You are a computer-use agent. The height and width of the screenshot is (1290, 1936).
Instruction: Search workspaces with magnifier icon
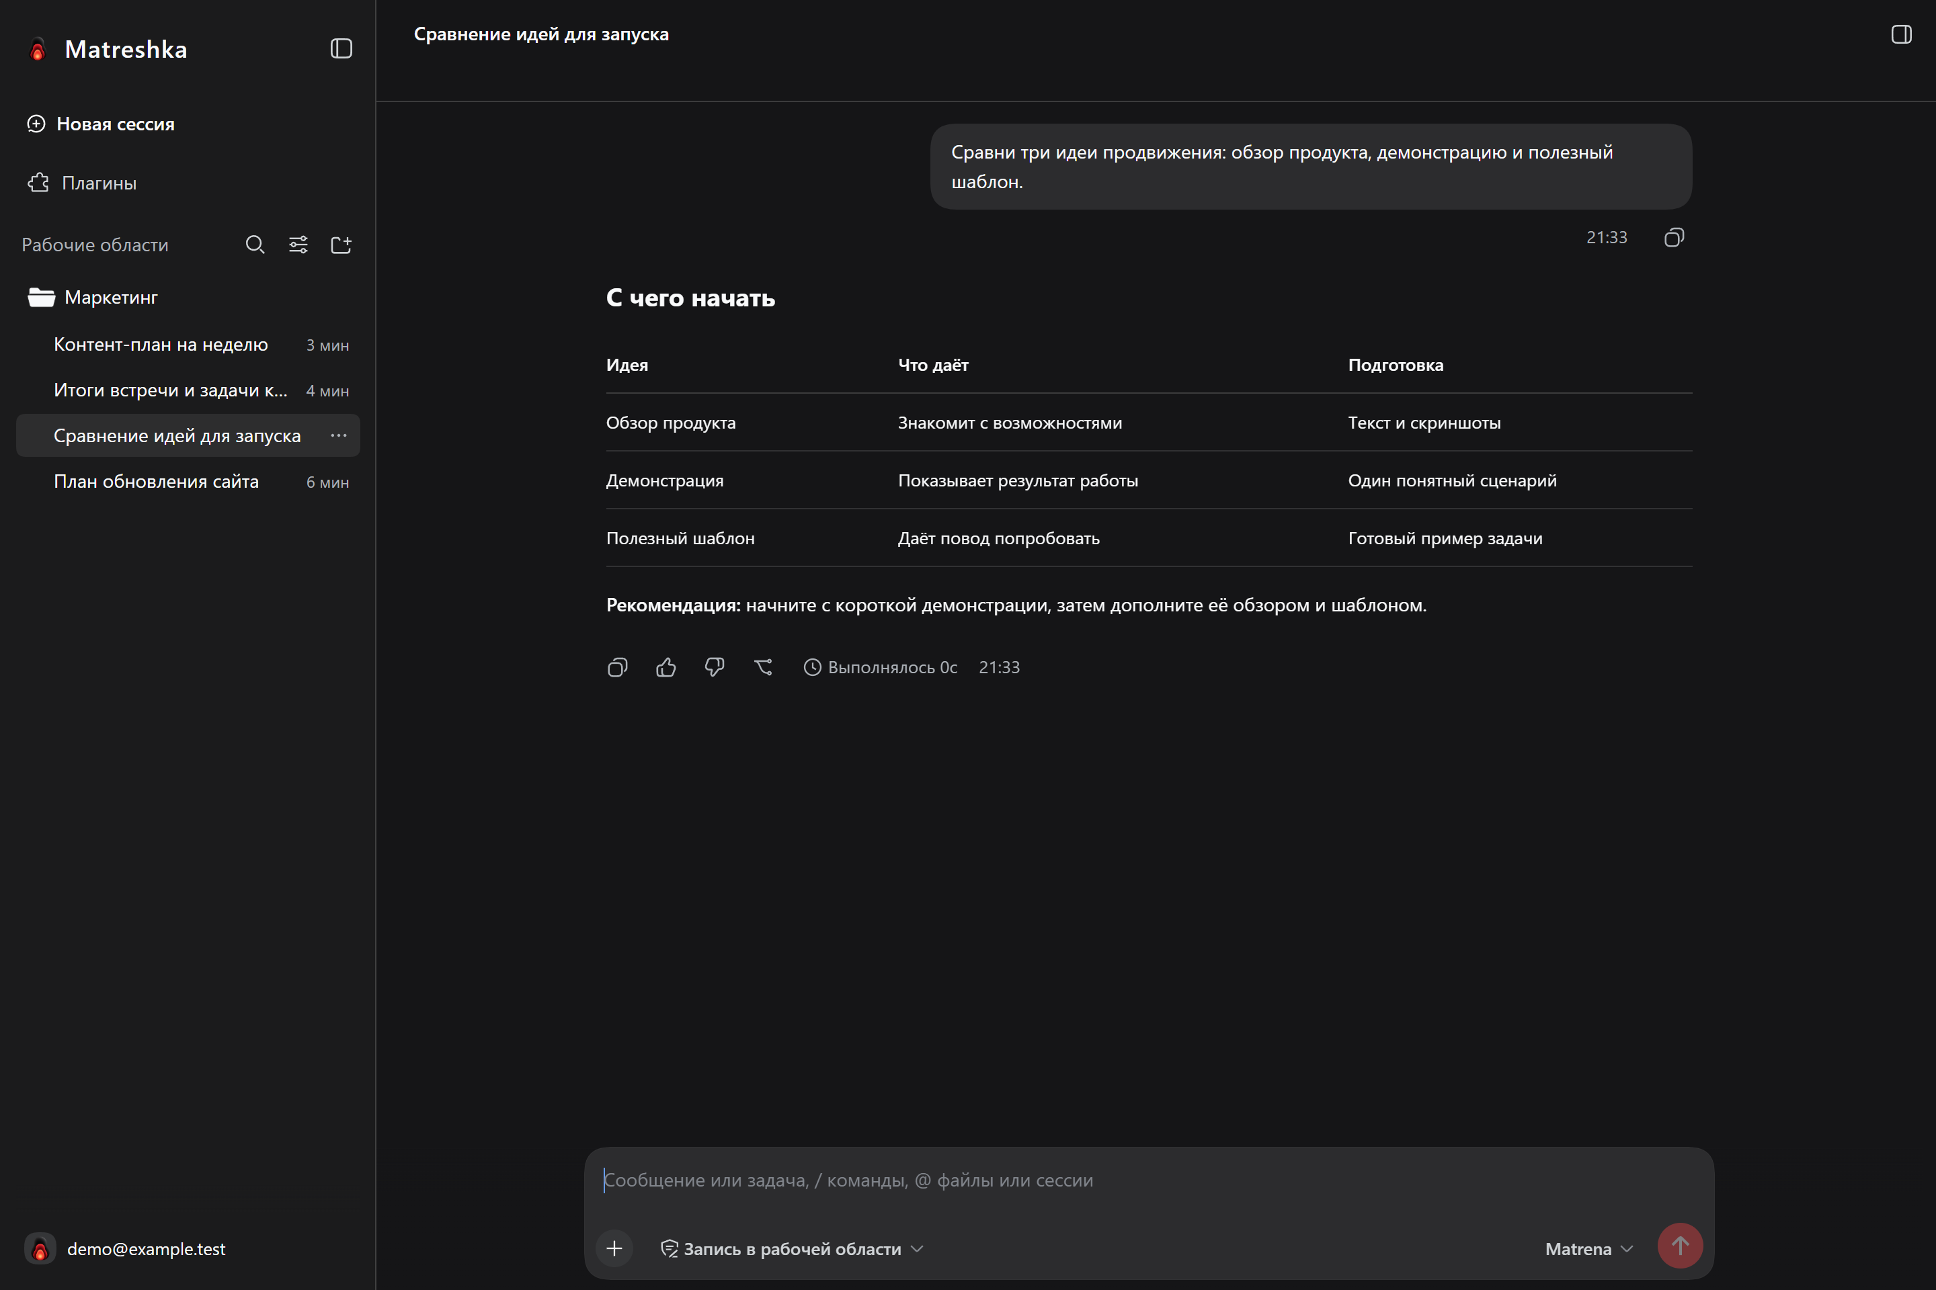tap(255, 245)
